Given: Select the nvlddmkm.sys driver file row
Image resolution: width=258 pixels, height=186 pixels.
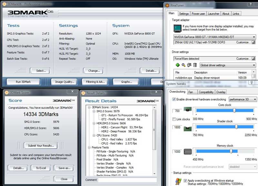Looking at the screenshot, I should (x=212, y=78).
